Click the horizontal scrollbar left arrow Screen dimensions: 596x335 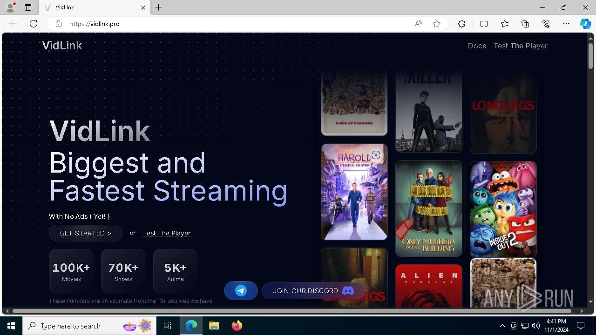click(7, 311)
